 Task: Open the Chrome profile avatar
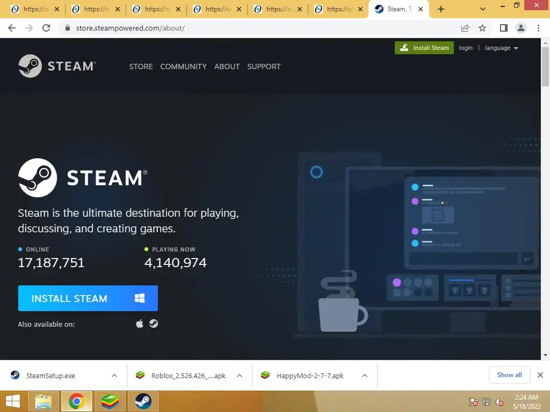pos(521,28)
